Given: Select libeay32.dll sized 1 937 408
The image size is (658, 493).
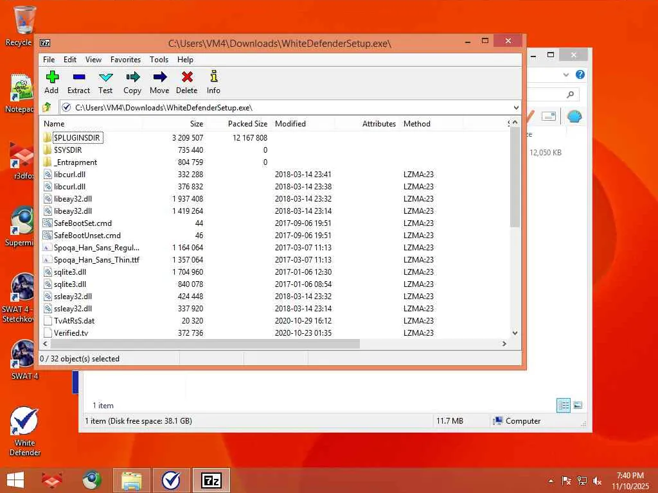Looking at the screenshot, I should coord(73,199).
